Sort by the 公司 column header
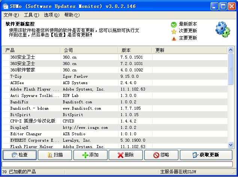 pos(89,50)
